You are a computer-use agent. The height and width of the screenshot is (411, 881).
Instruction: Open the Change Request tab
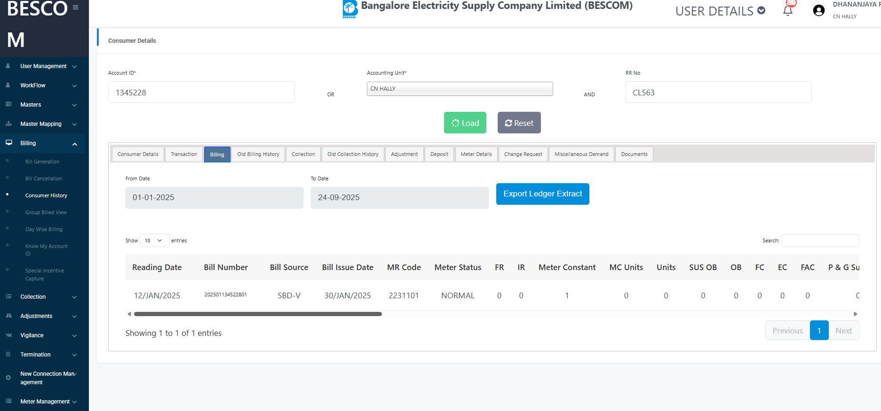pyautogui.click(x=523, y=154)
